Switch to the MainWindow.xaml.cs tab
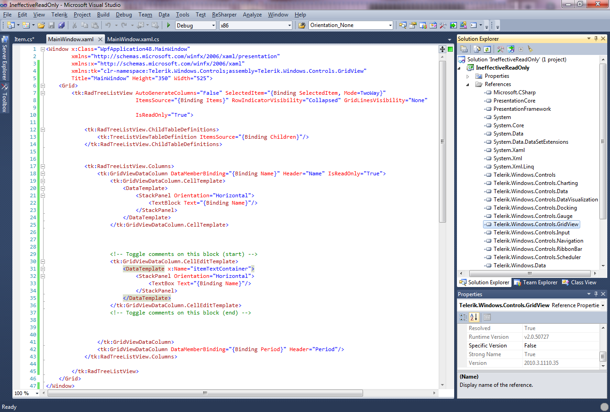This screenshot has height=412, width=610. point(133,39)
